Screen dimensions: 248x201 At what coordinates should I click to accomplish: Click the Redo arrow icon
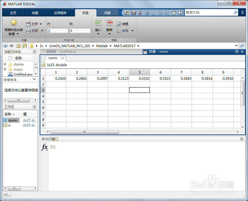[x=167, y=13]
